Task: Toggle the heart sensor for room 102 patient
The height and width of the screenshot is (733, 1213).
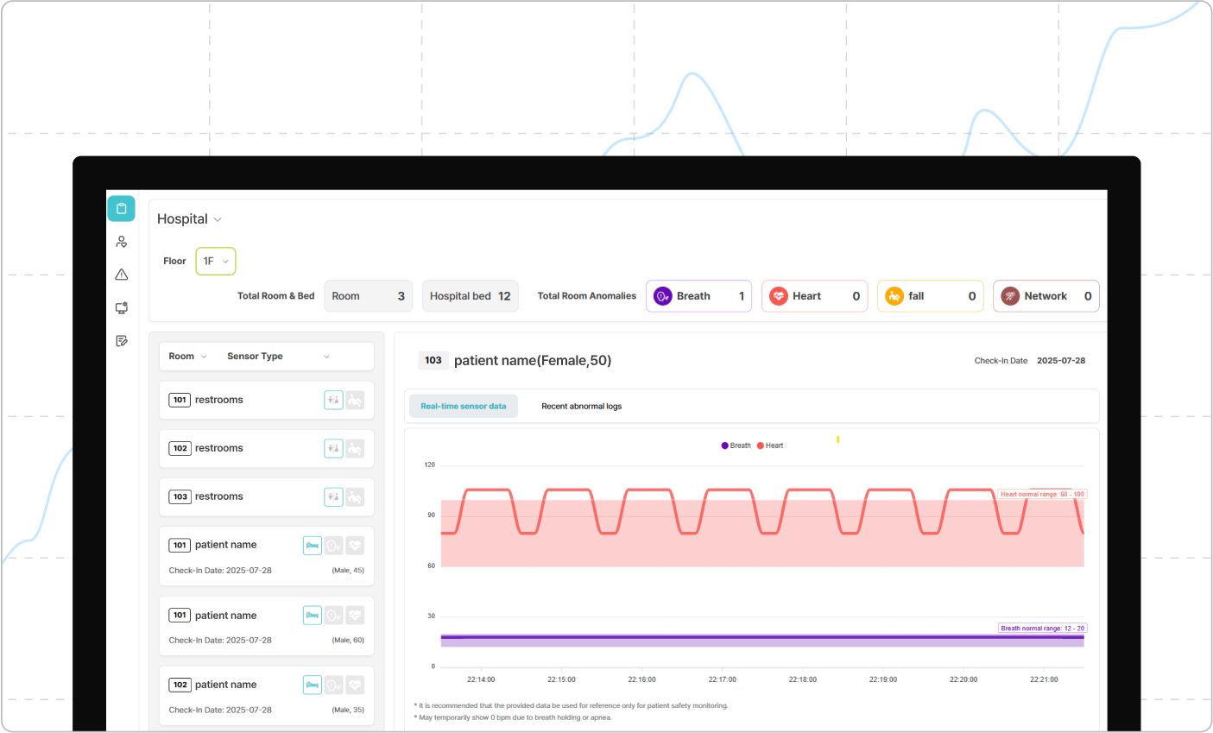Action: (354, 685)
